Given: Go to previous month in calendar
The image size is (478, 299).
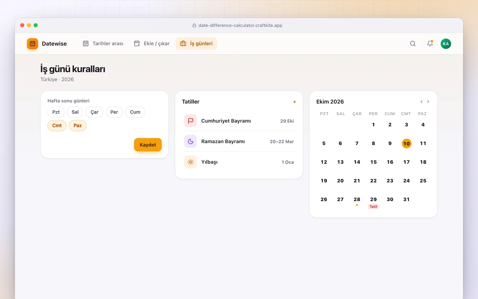Looking at the screenshot, I should [422, 102].
